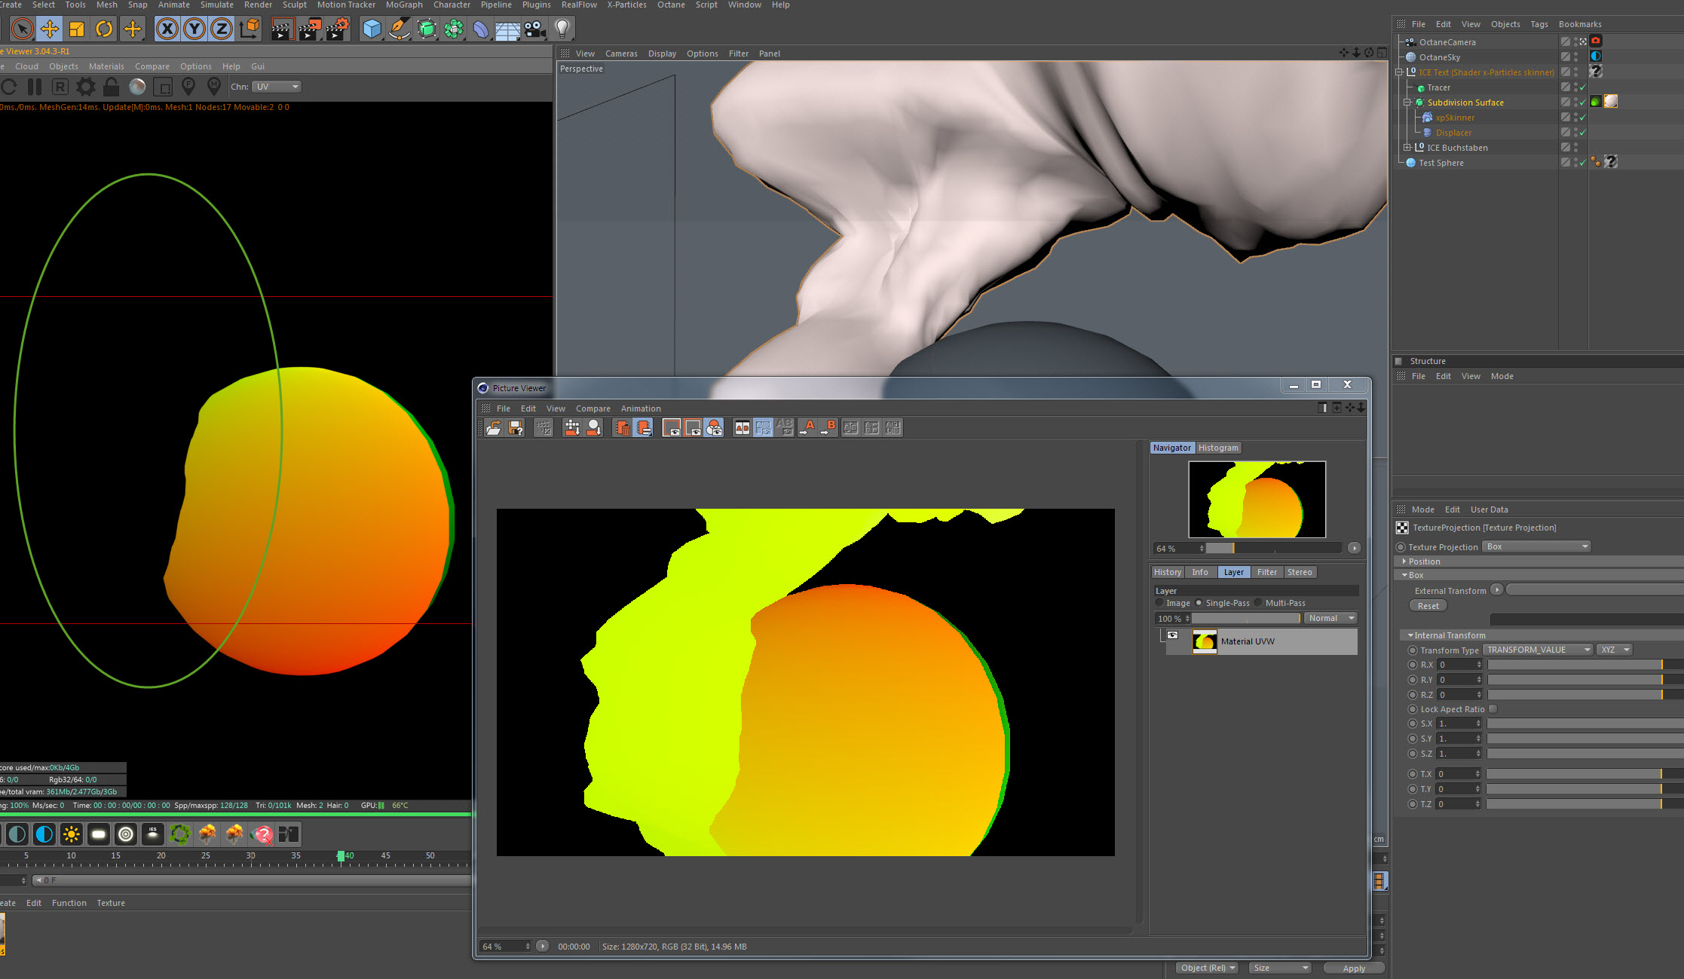Select the Rotate tool icon
Image resolution: width=1684 pixels, height=979 pixels.
tap(104, 29)
